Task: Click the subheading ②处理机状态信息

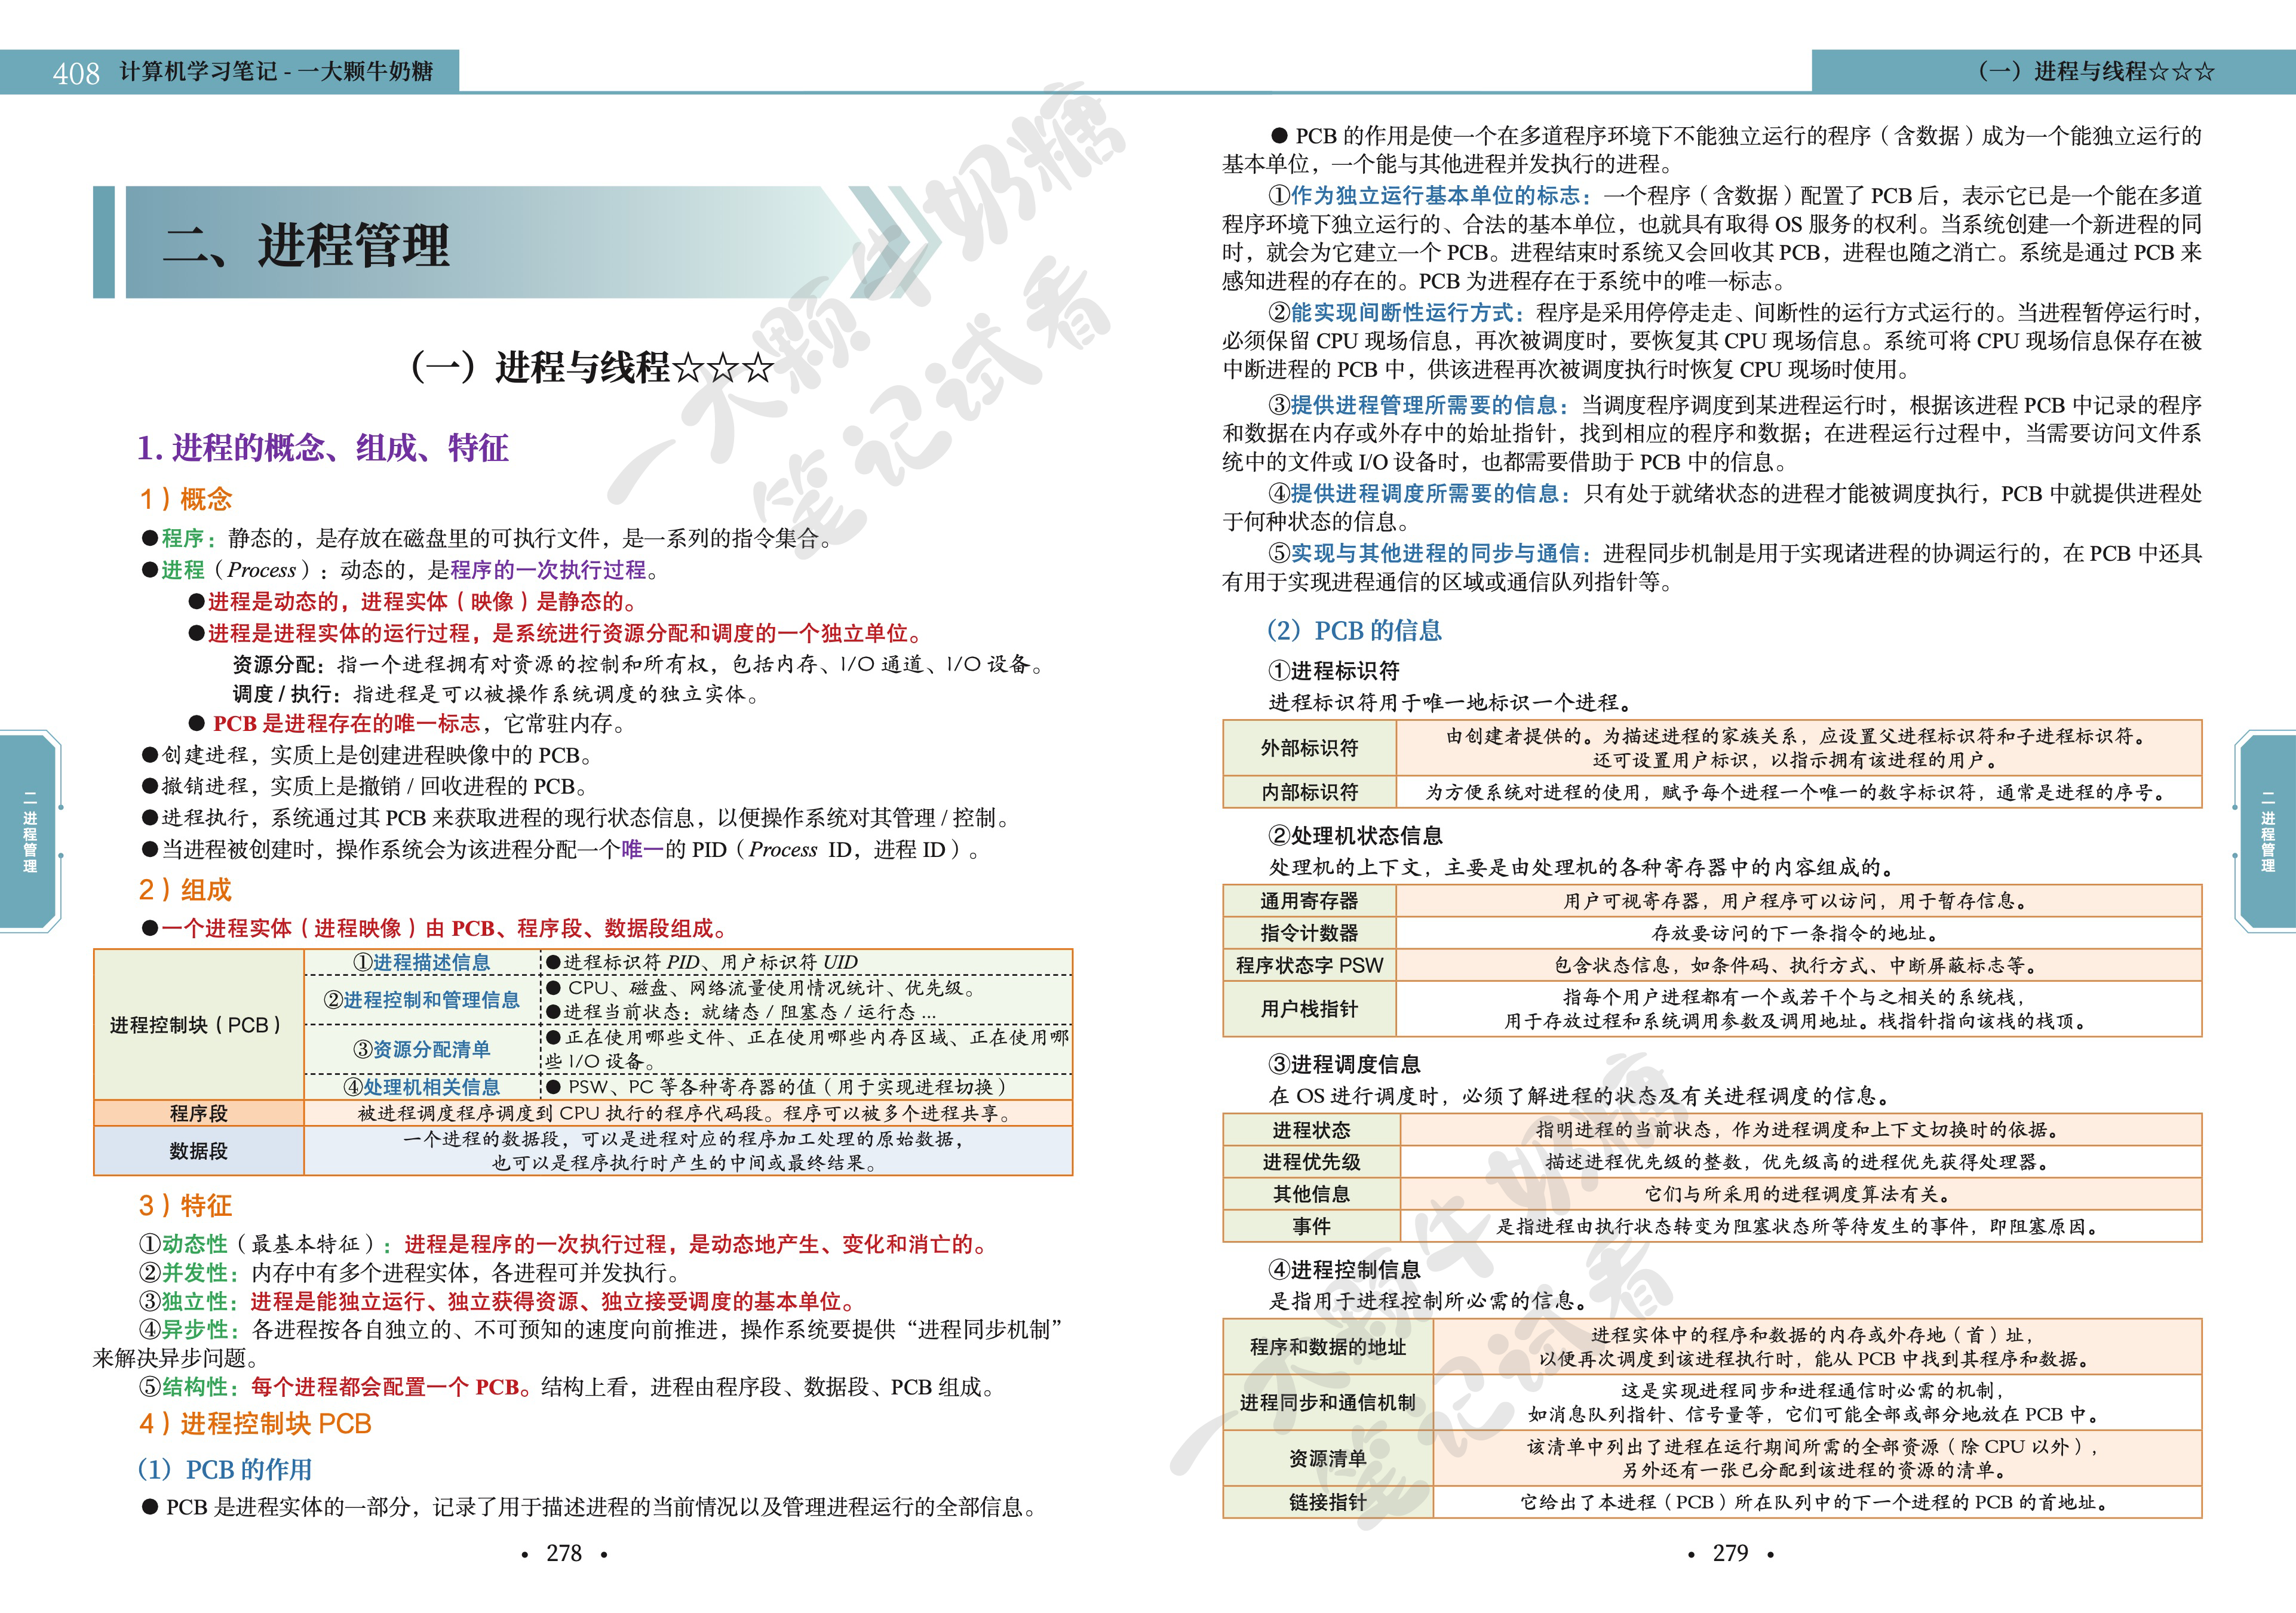Action: (1355, 836)
